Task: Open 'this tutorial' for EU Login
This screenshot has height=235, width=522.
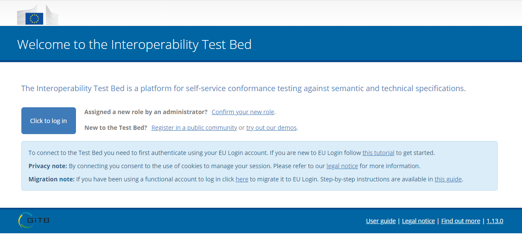Action: coord(379,153)
